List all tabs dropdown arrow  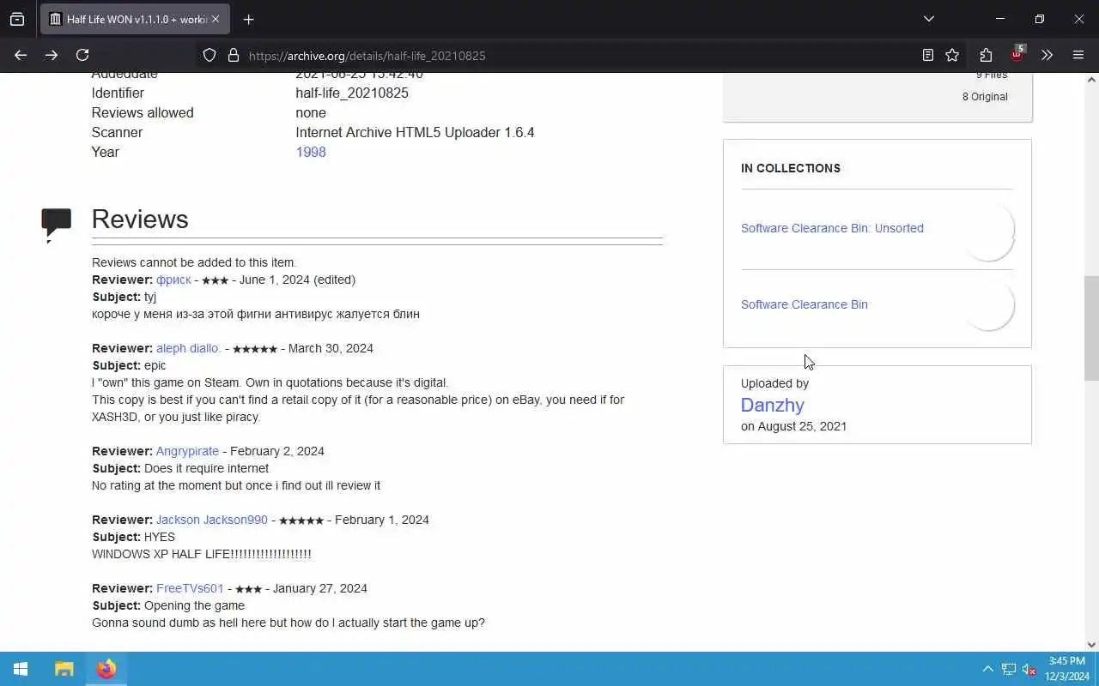(x=928, y=19)
